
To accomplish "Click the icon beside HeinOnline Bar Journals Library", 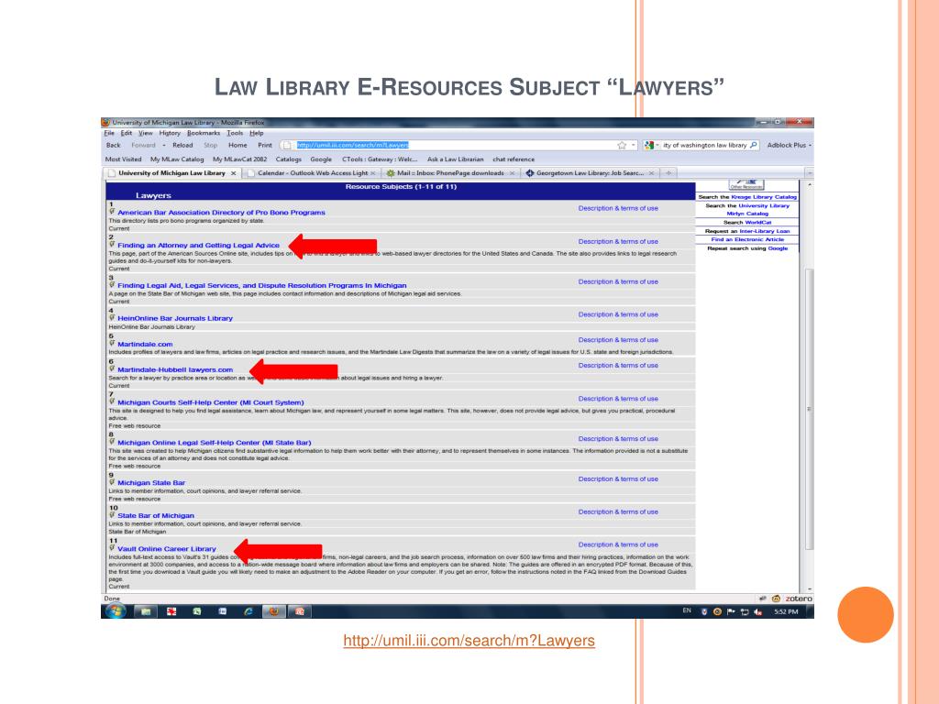I will (112, 317).
